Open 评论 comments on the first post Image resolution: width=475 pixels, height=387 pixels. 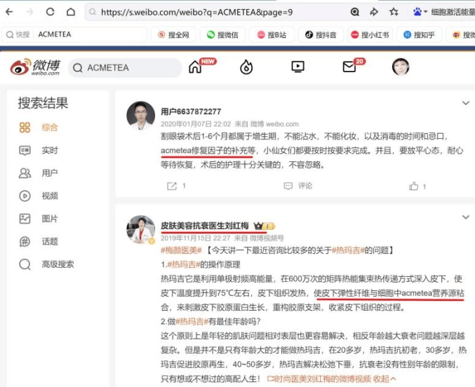tap(297, 186)
